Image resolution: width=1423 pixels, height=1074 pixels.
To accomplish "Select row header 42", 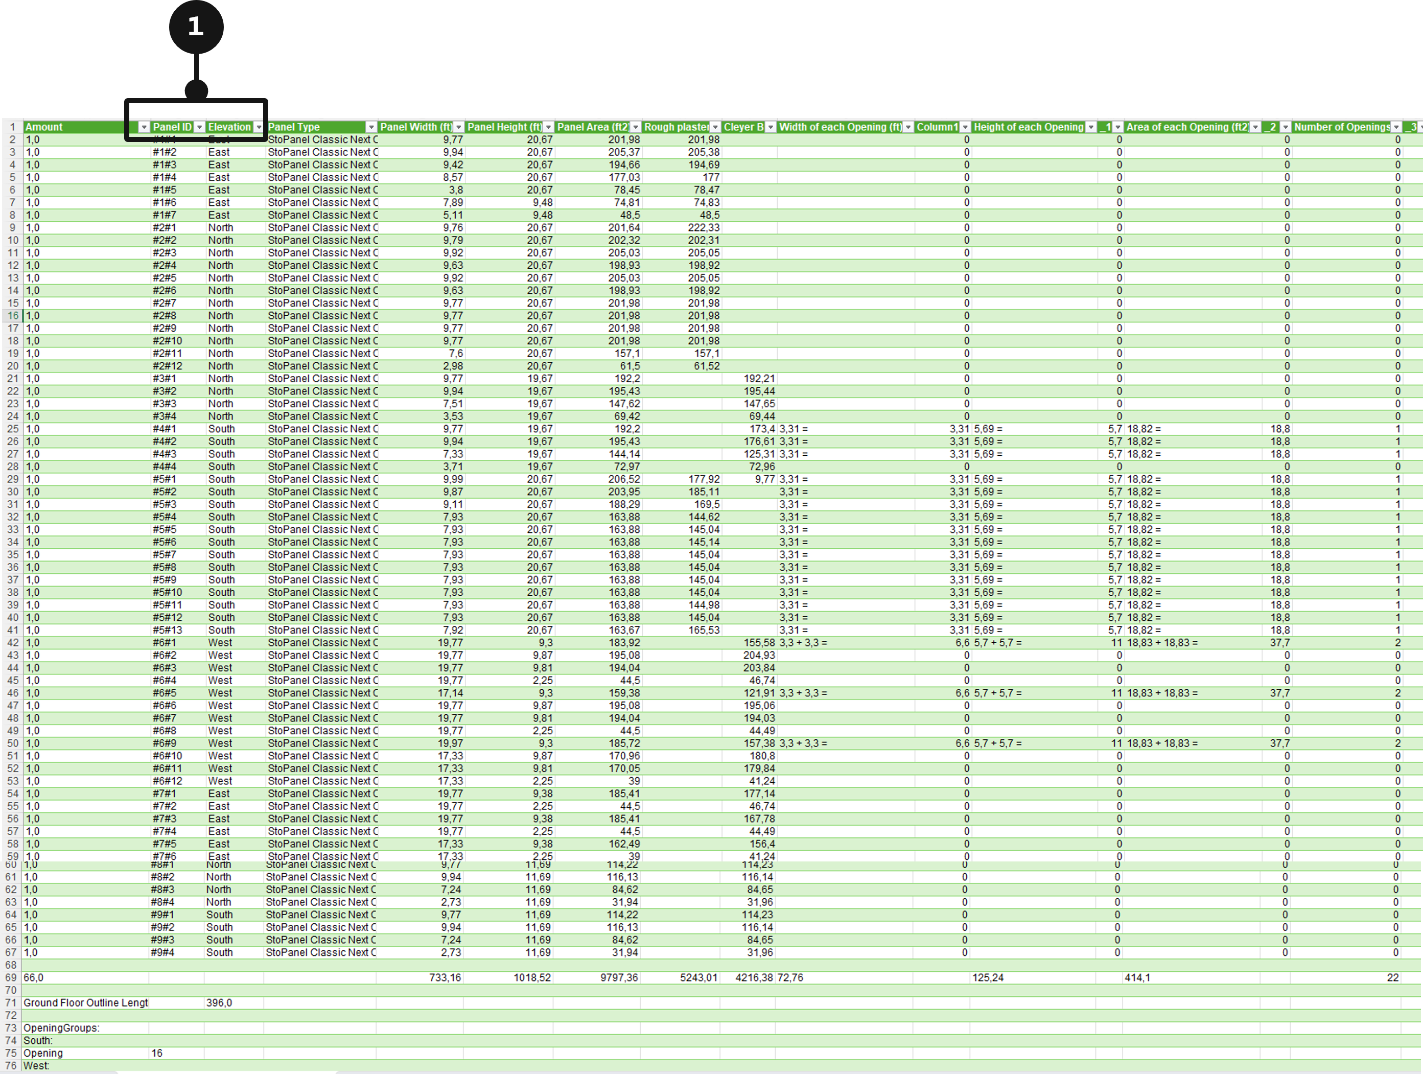I will 13,643.
